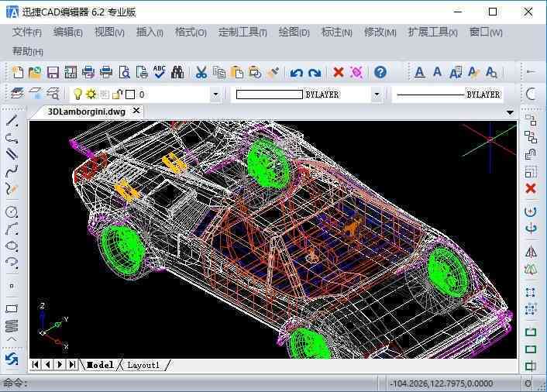Click blue refresh arrows icon
The width and height of the screenshot is (547, 392).
pos(12,359)
